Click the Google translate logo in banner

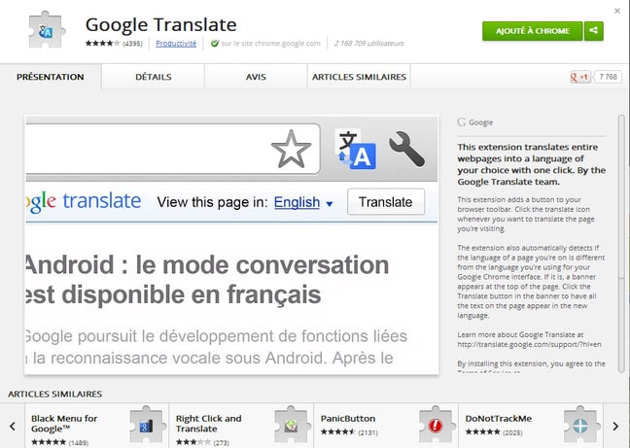tap(84, 201)
